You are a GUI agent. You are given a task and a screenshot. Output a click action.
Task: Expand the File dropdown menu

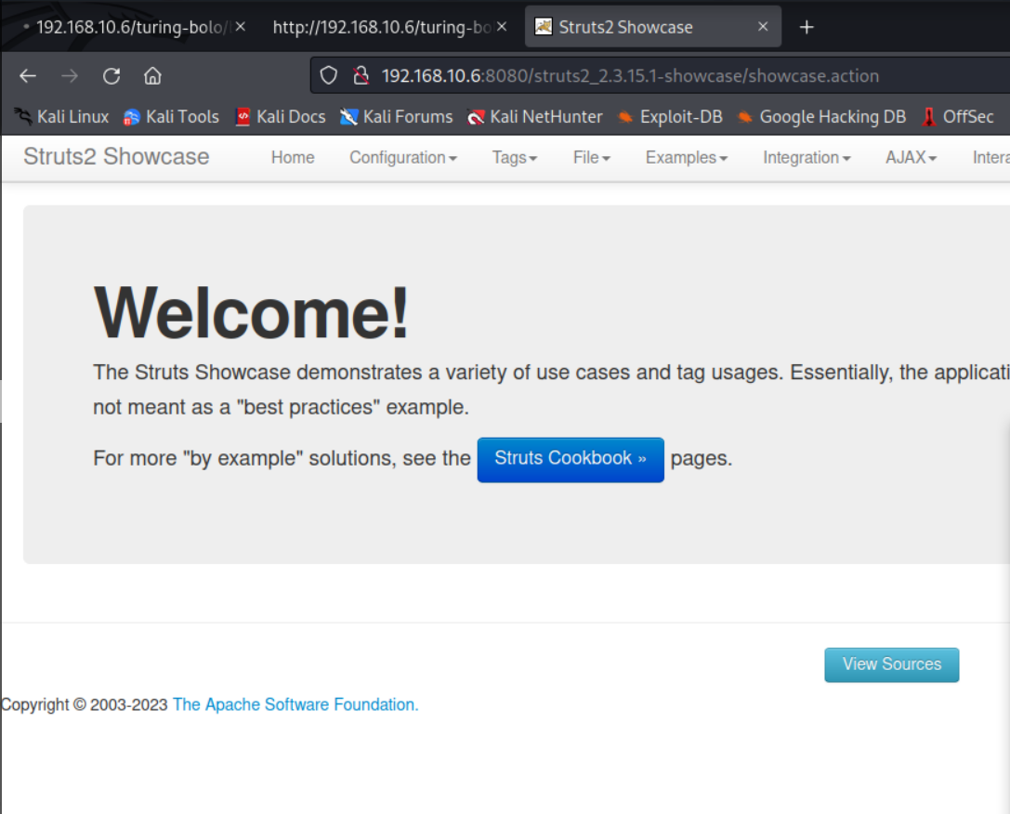coord(591,158)
